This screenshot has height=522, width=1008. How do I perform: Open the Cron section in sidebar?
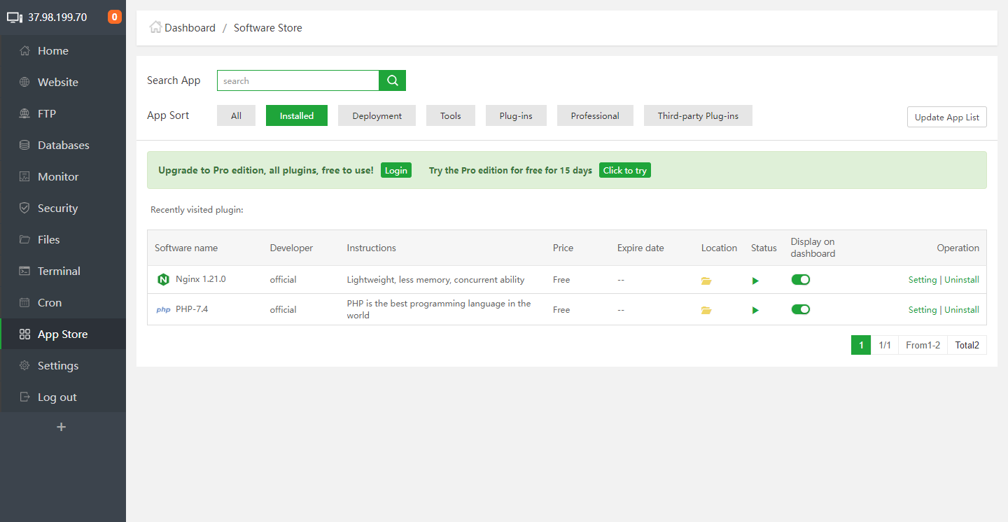[49, 302]
